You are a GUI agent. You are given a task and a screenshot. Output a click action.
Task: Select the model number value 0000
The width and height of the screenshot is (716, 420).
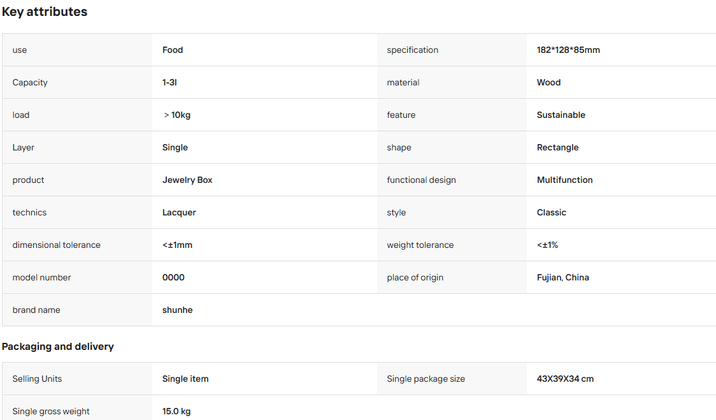click(x=173, y=277)
